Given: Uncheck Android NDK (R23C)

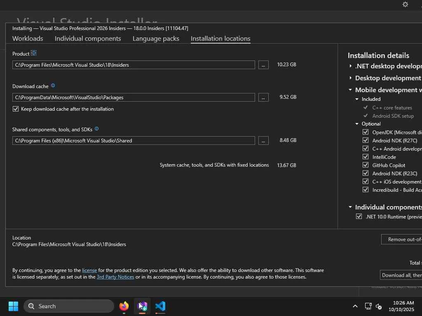Looking at the screenshot, I should click(365, 173).
